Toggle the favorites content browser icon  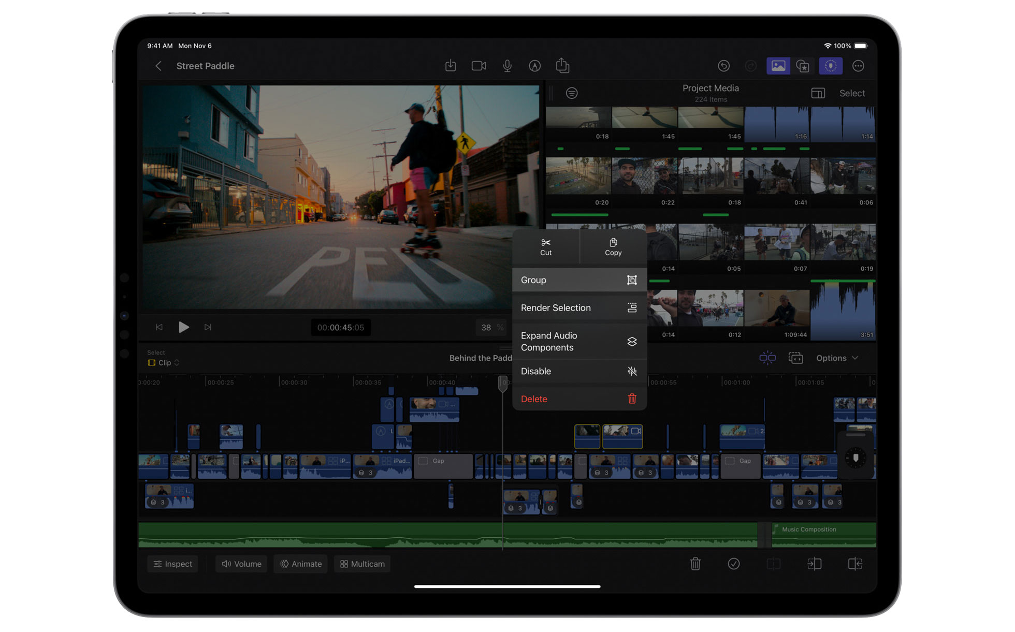point(803,66)
